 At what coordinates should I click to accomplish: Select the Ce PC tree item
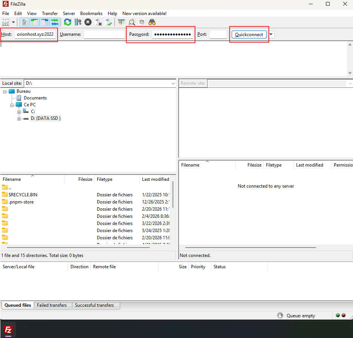coord(30,105)
